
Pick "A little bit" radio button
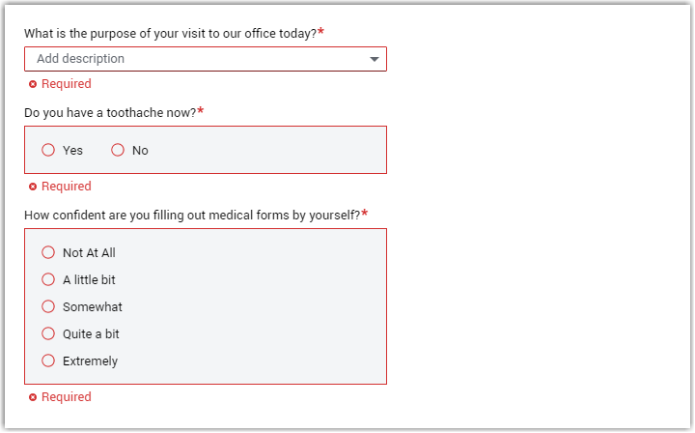pos(48,279)
